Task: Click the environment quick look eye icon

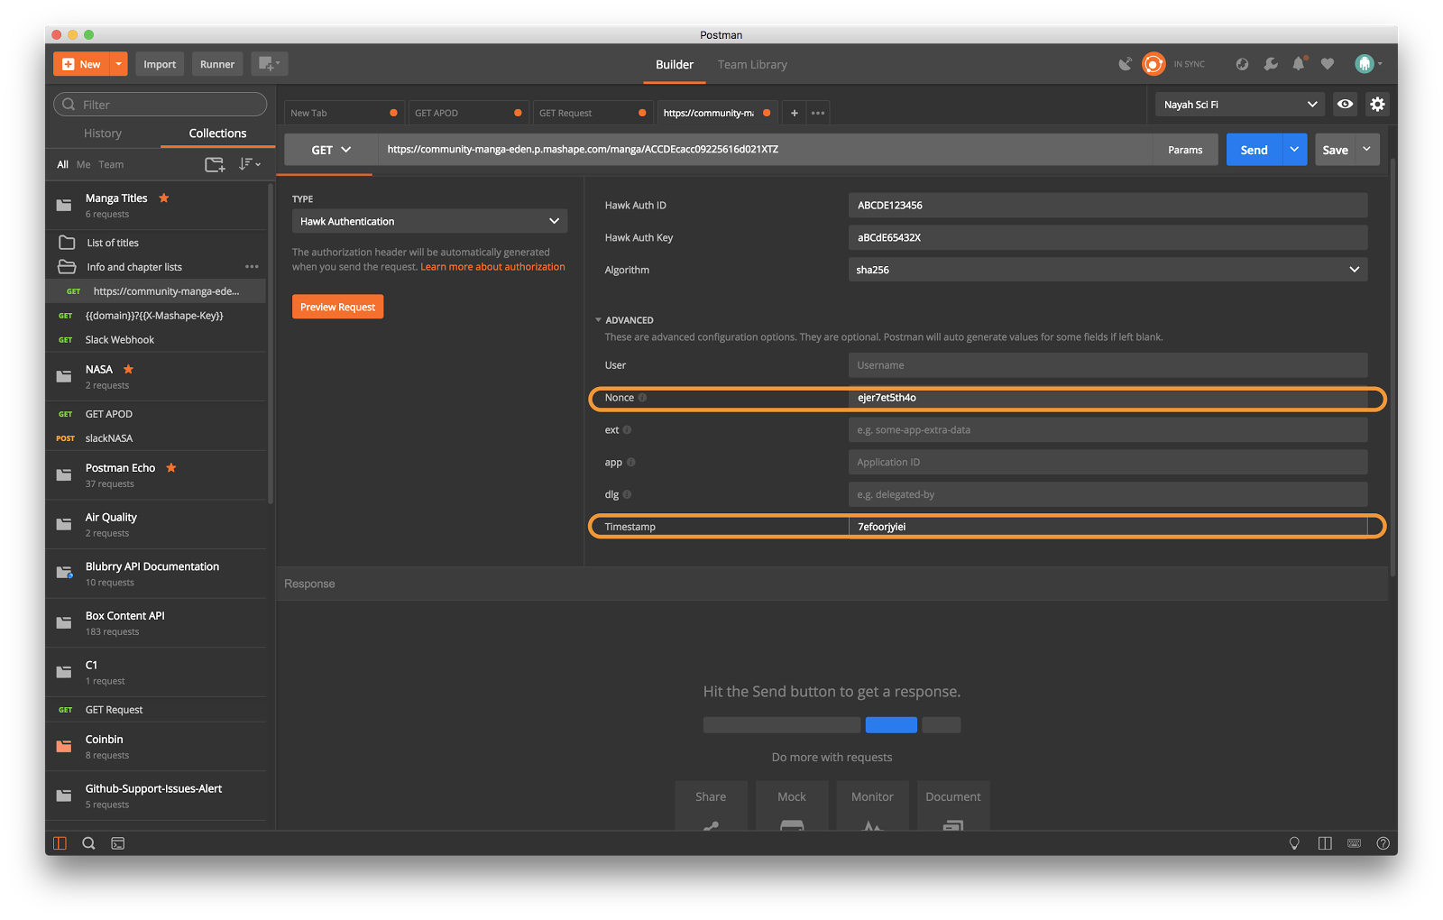Action: (x=1345, y=105)
